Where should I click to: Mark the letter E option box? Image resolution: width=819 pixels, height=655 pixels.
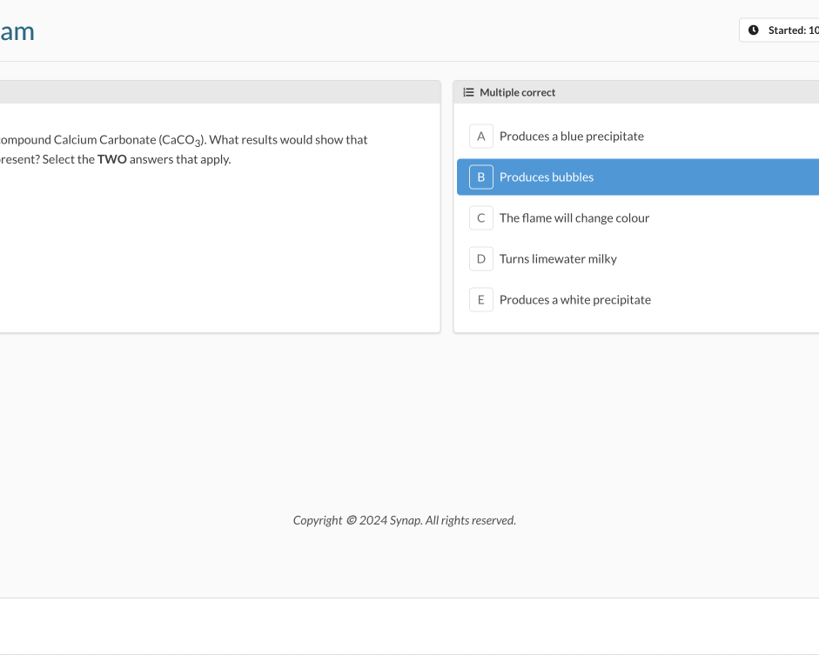point(480,300)
